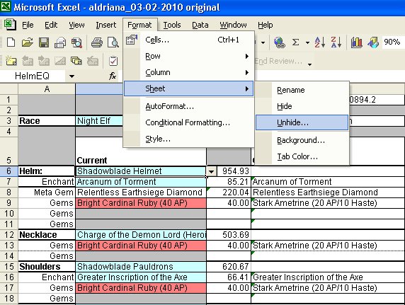The width and height of the screenshot is (405, 305).
Task: Open a file with the Open folder icon
Action: click(27, 42)
